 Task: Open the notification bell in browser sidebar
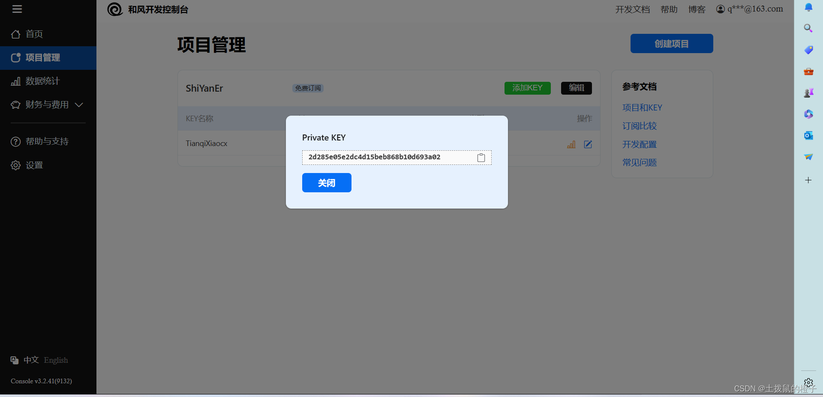[x=808, y=7]
